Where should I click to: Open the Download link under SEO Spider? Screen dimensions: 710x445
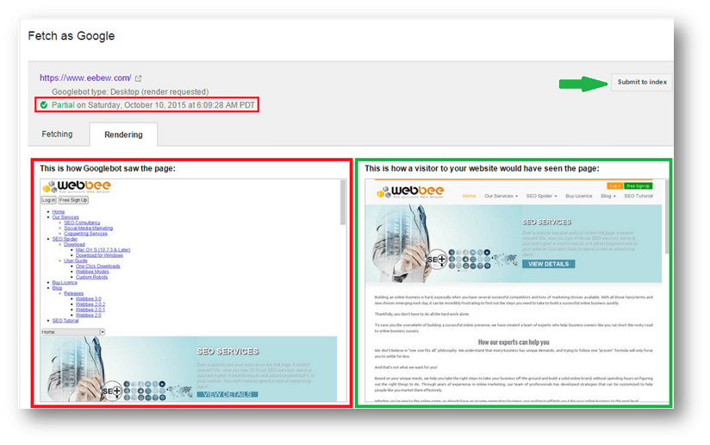coord(74,244)
